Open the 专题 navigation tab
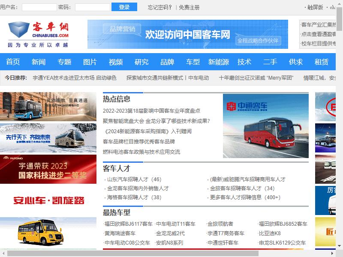Viewport: 343px width, 257px height. (x=64, y=62)
